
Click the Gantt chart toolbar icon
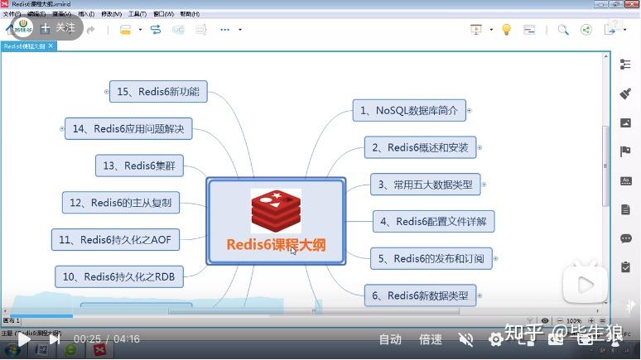pyautogui.click(x=529, y=30)
